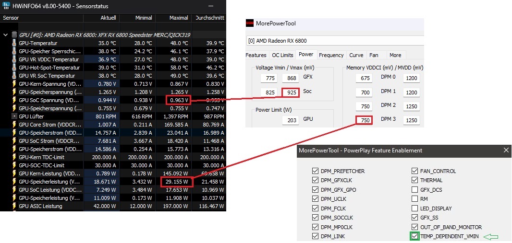Image resolution: width=512 pixels, height=243 pixels.
Task: Open the GPU selection dropdown in MorePowerTool
Action: (x=335, y=41)
